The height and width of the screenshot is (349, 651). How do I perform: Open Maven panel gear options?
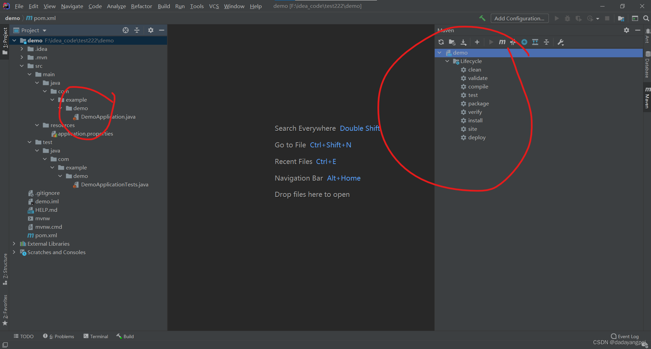pos(627,30)
